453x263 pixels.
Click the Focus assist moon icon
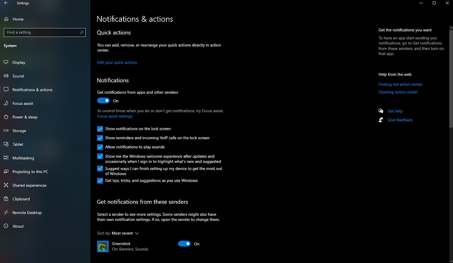tap(6, 103)
